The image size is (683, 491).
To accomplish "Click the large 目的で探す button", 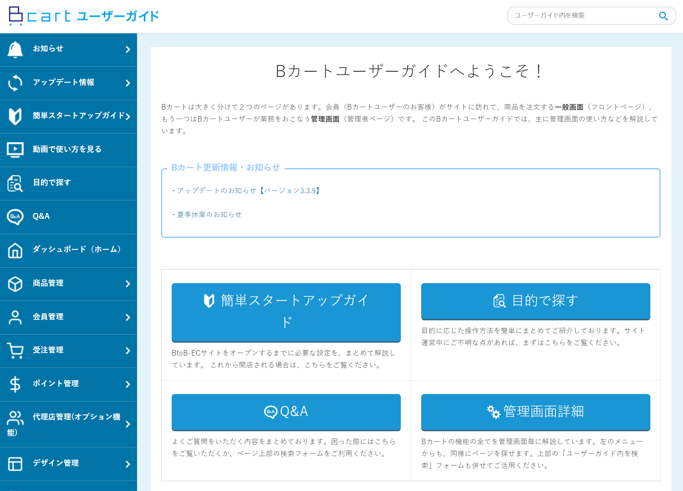I will coord(536,301).
